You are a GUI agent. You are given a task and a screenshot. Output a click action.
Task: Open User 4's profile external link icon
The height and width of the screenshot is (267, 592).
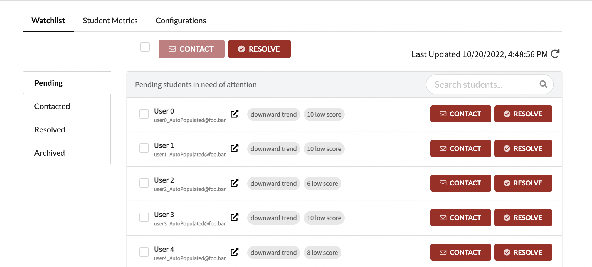pos(235,252)
